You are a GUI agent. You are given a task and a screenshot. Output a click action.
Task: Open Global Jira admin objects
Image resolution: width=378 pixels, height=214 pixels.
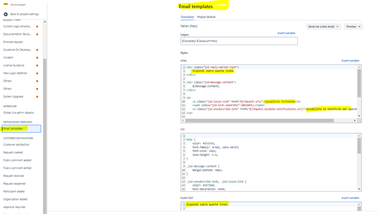click(19, 112)
